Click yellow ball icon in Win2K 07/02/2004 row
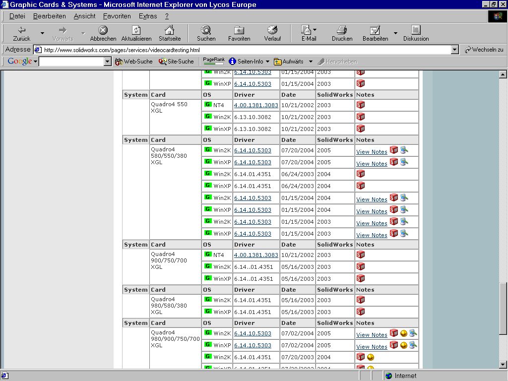This screenshot has width=508, height=381. pyautogui.click(x=404, y=333)
